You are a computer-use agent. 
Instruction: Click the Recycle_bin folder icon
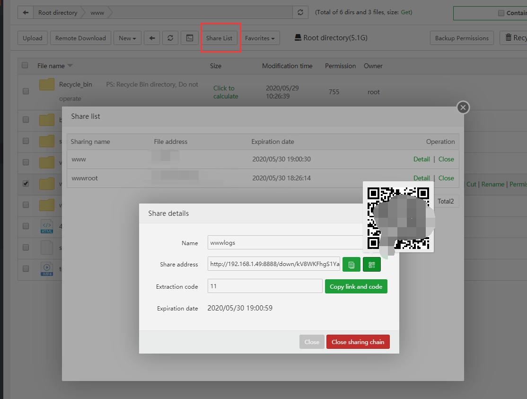[x=47, y=85]
